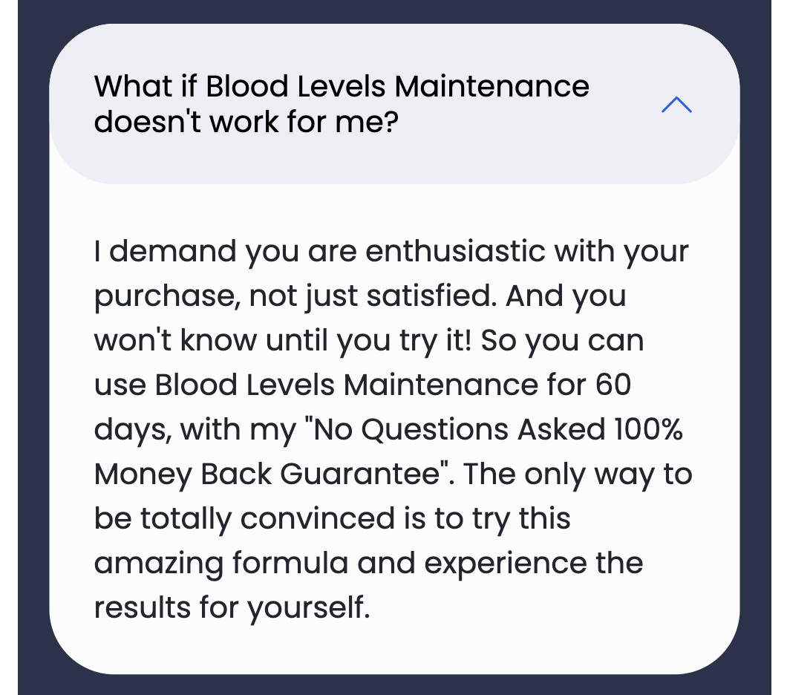The width and height of the screenshot is (787, 695).
Task: Click the "Money Back Guarantee" phrase
Action: (267, 474)
